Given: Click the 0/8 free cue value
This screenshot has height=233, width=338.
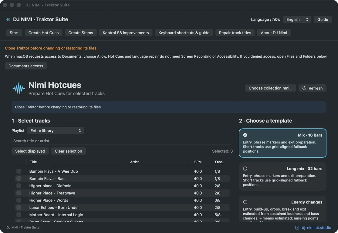Looking at the screenshot, I should click(x=217, y=200).
